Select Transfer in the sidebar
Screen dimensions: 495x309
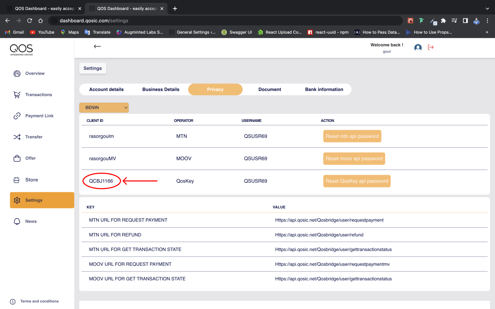pyautogui.click(x=34, y=137)
